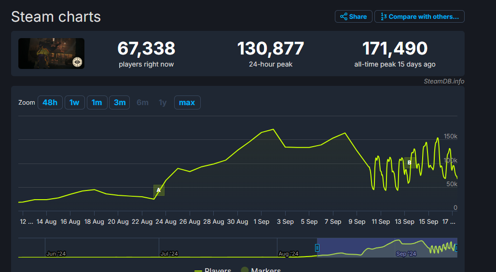
Task: Set chart zoom to 48h
Action: point(50,102)
